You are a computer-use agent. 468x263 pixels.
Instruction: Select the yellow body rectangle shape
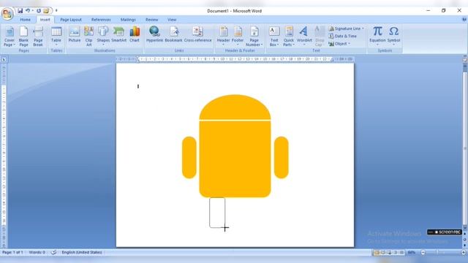click(x=235, y=159)
